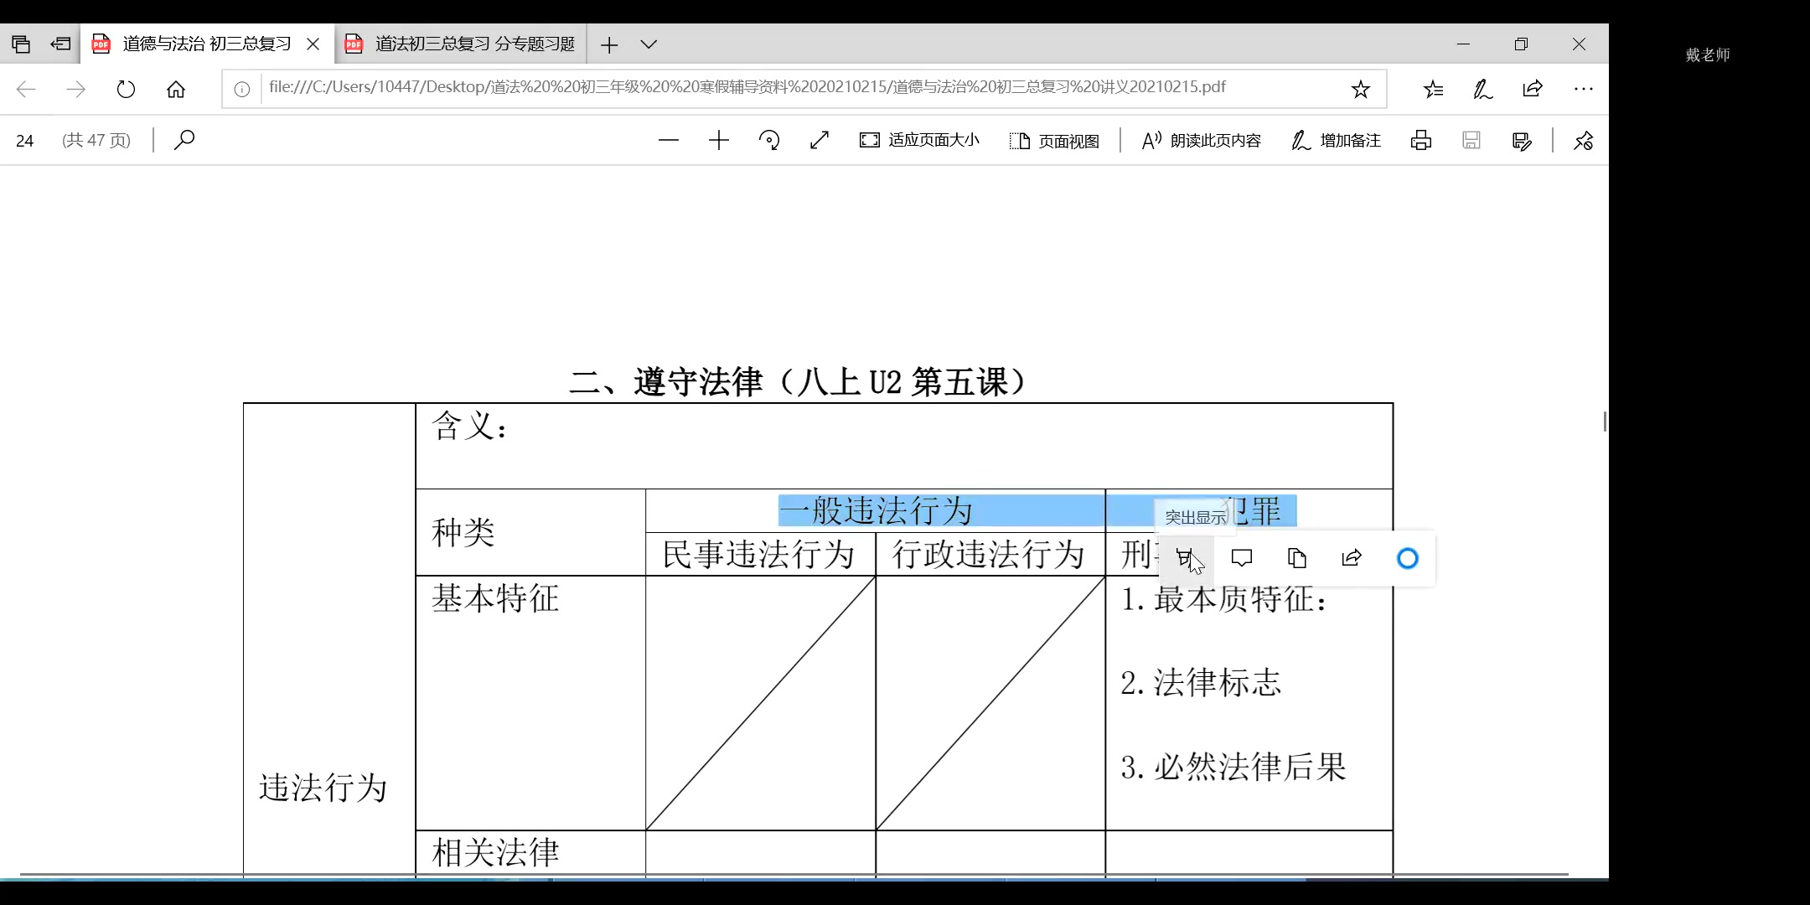This screenshot has height=905, width=1810.
Task: Click the 含义: cell text
Action: 469,427
